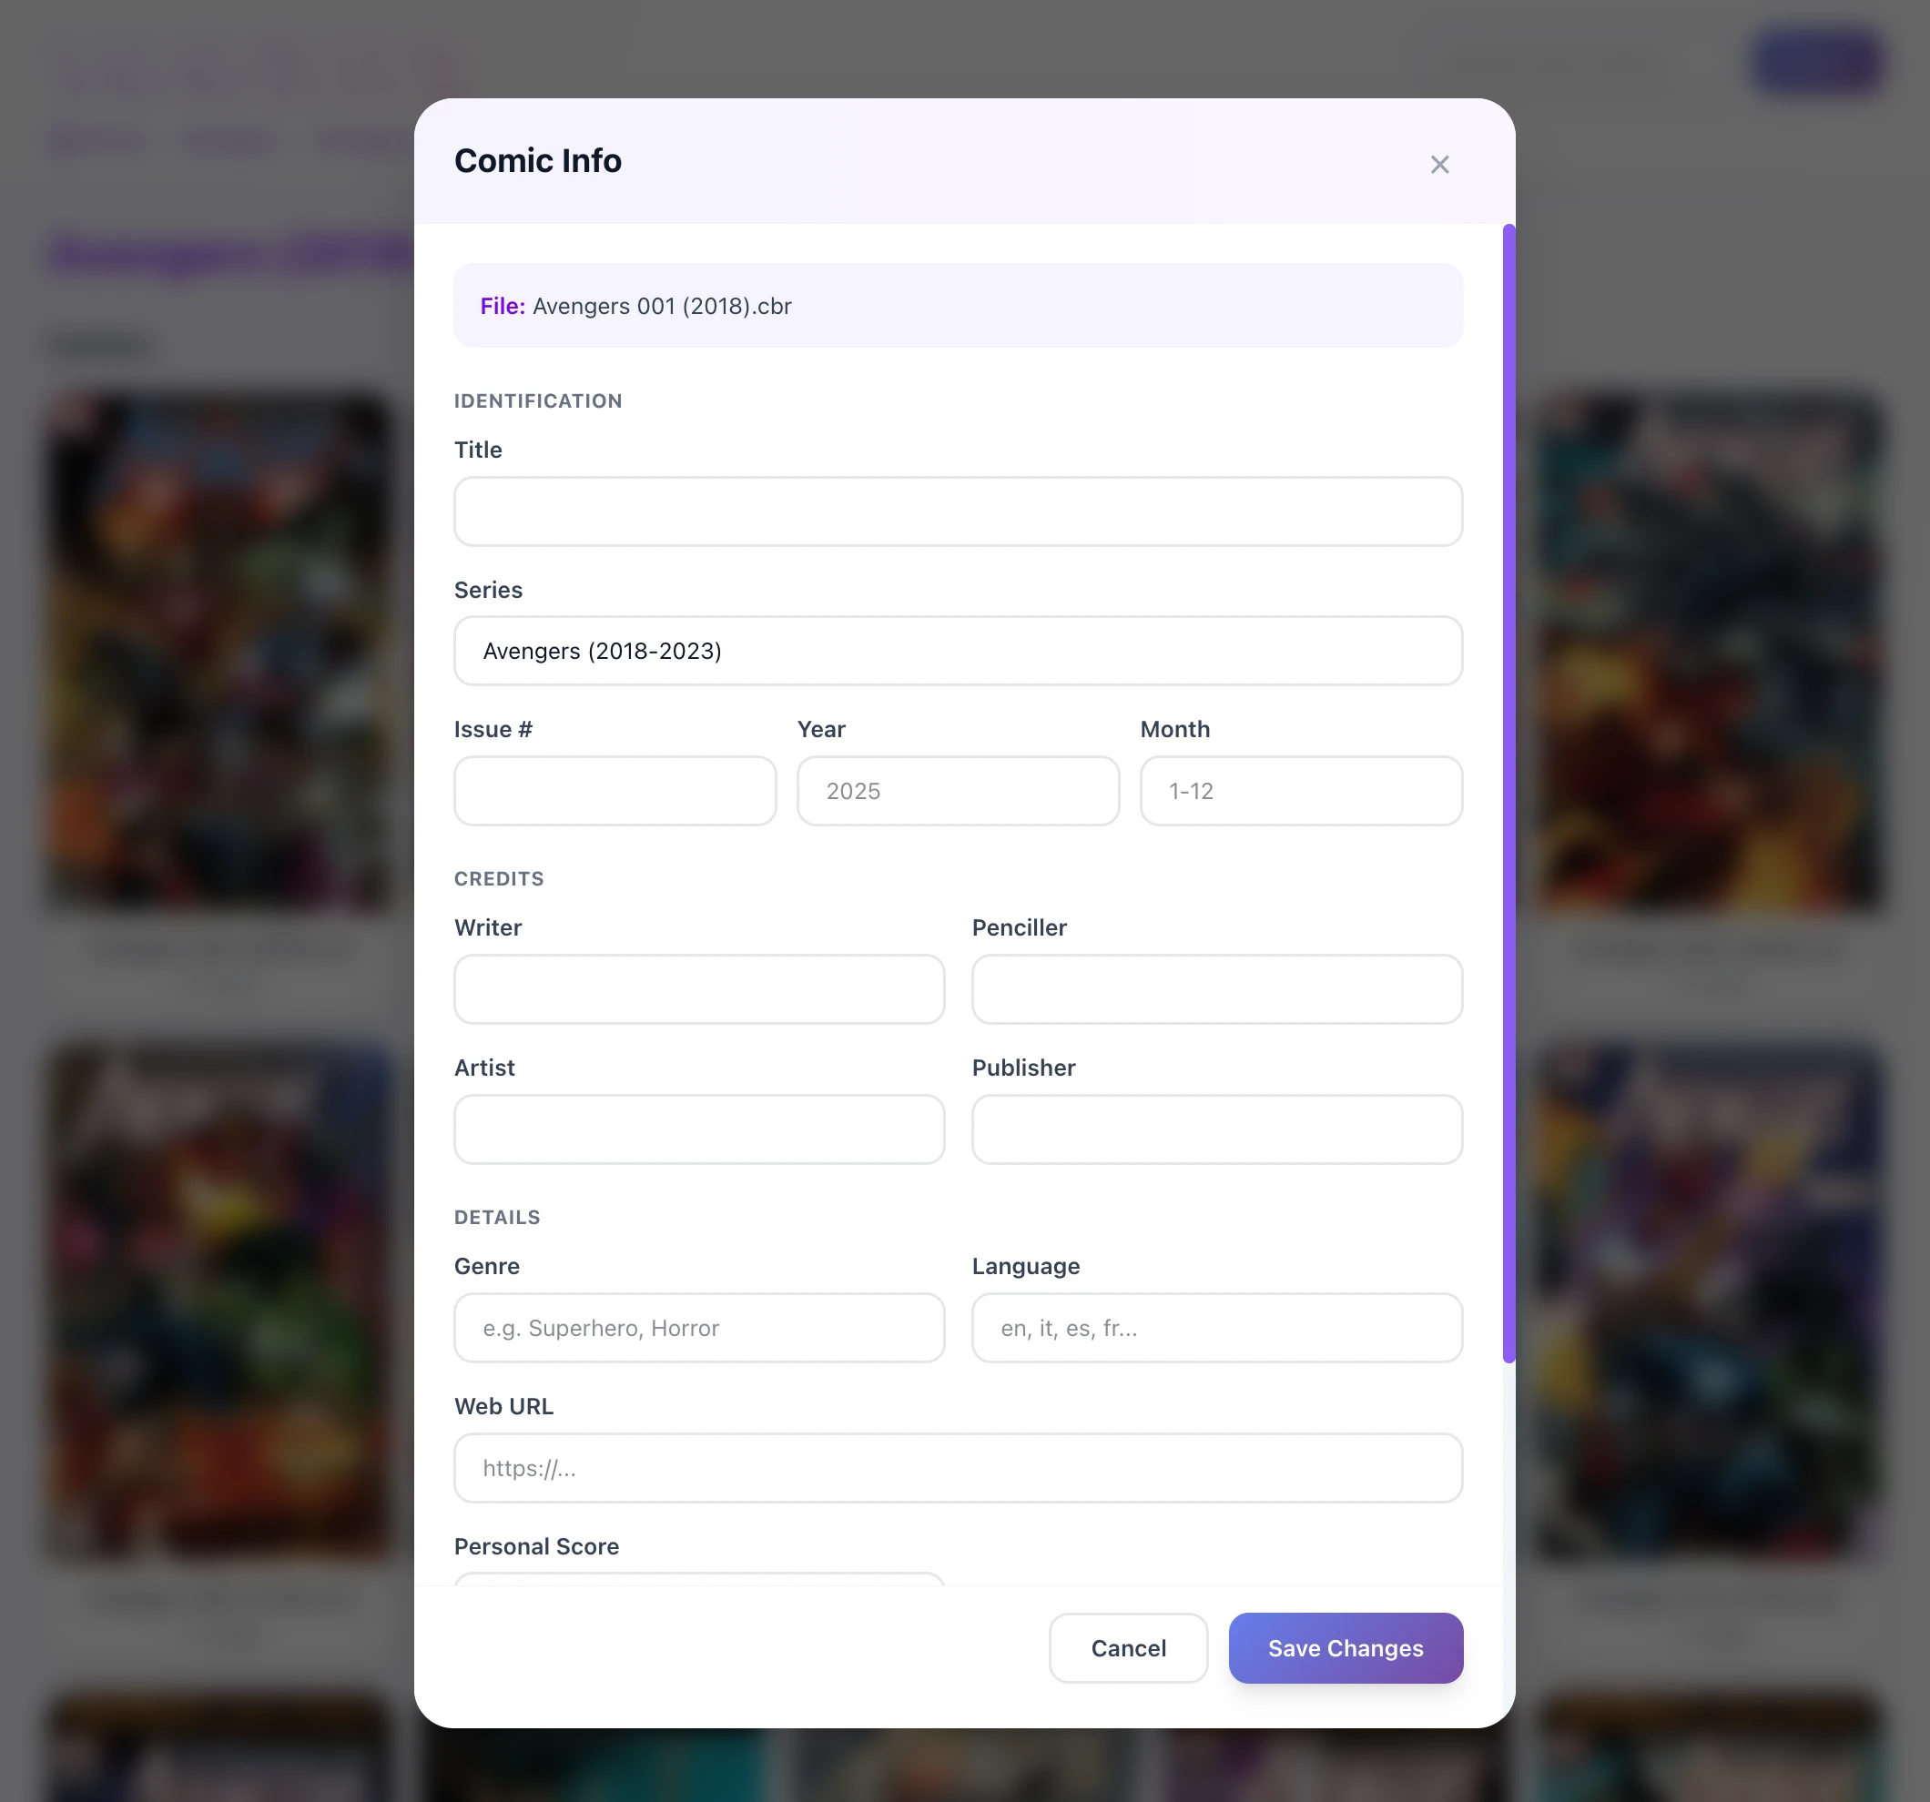Click the Artist input field
This screenshot has width=1930, height=1802.
click(x=698, y=1129)
